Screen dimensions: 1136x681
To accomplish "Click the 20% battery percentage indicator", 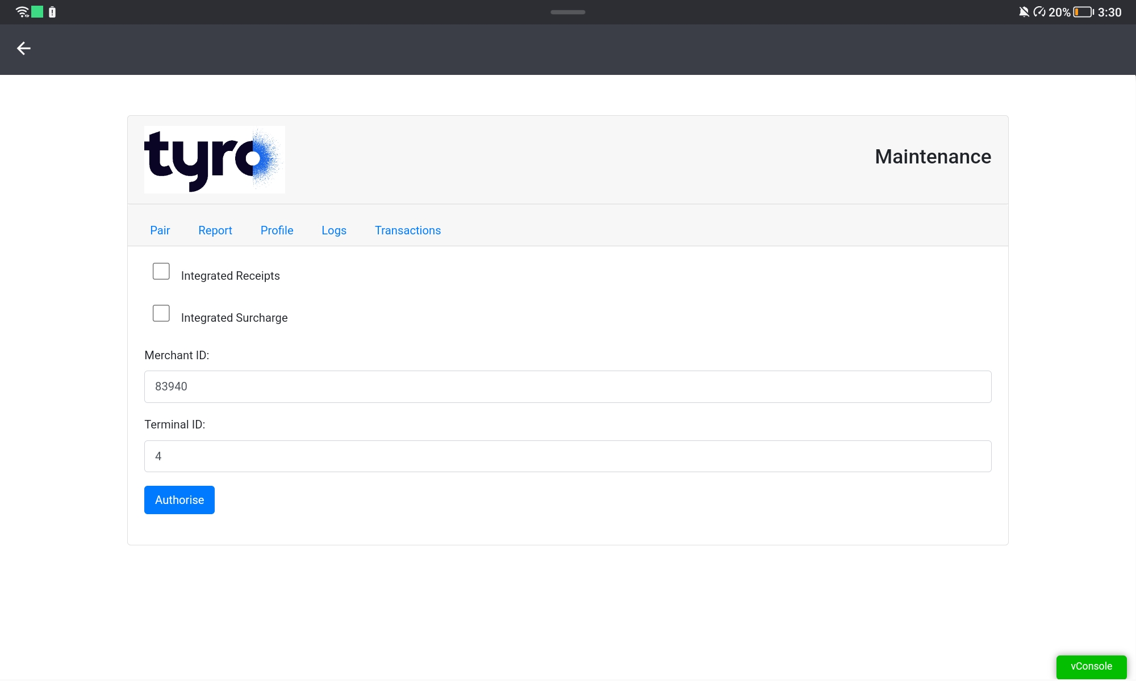I will tap(1060, 11).
